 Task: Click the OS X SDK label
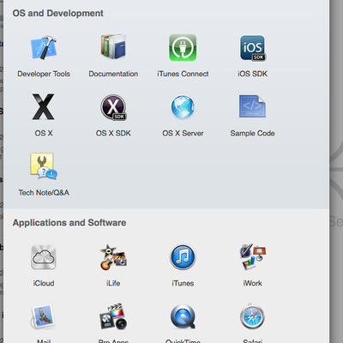[113, 133]
